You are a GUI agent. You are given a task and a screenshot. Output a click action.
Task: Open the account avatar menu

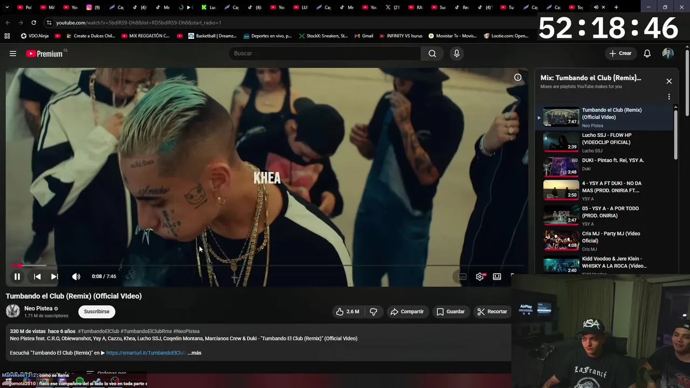pyautogui.click(x=668, y=53)
